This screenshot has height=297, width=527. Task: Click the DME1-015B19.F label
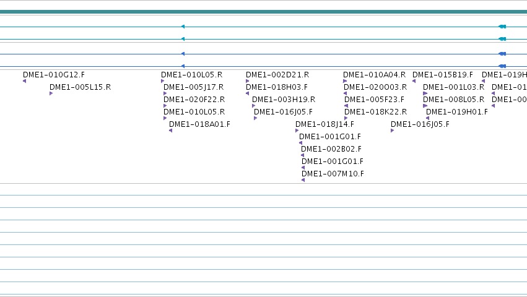[442, 75]
